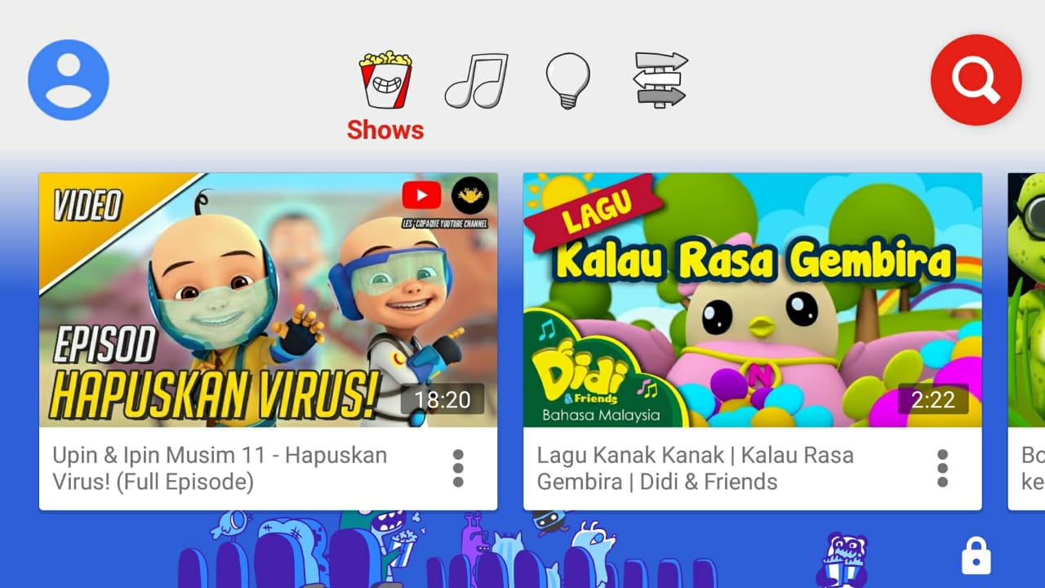Open the Explore signpost category
The width and height of the screenshot is (1045, 588).
coord(660,79)
